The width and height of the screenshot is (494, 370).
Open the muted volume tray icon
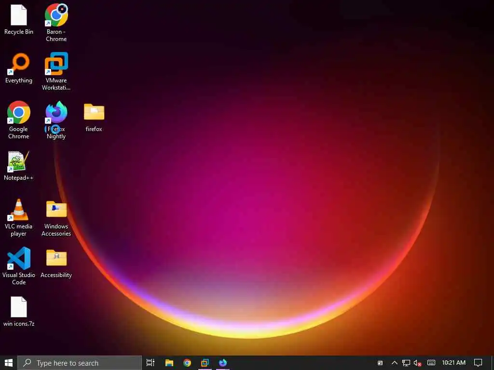pyautogui.click(x=417, y=363)
